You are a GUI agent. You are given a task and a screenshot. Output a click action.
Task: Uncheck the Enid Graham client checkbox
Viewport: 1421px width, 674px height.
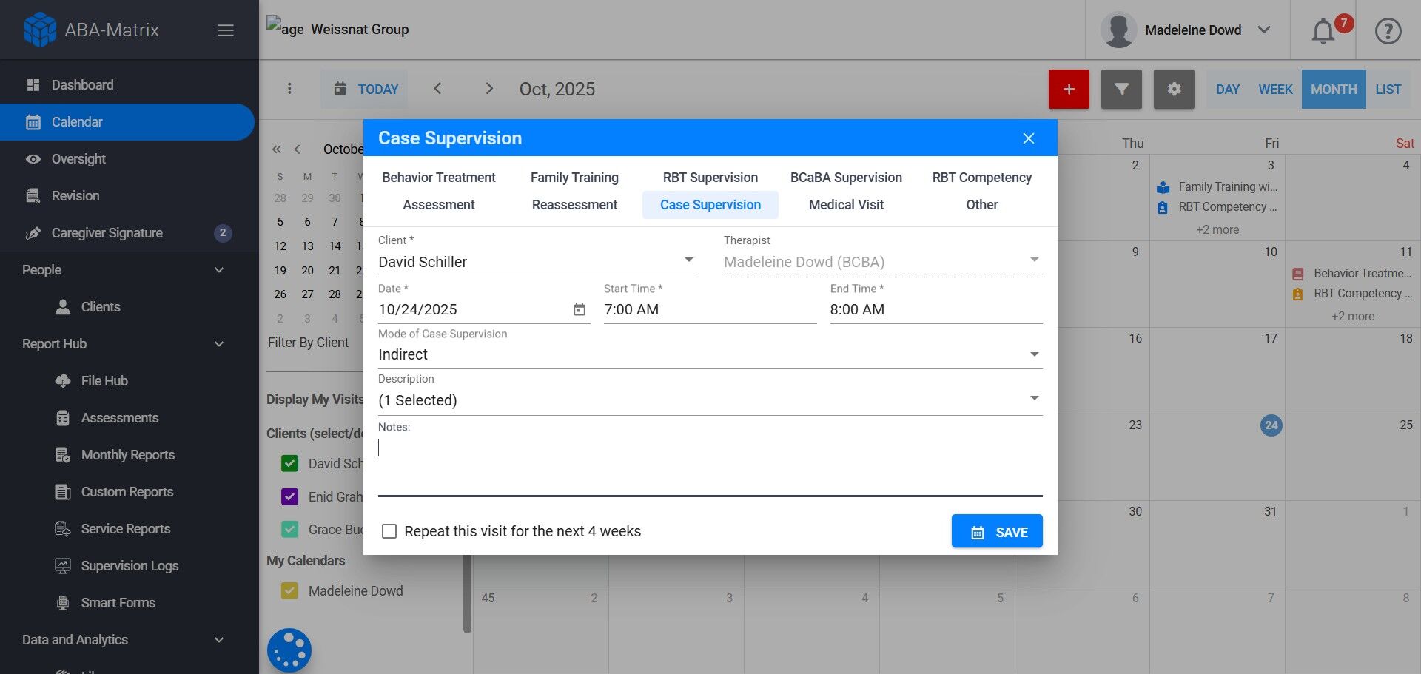coord(290,496)
